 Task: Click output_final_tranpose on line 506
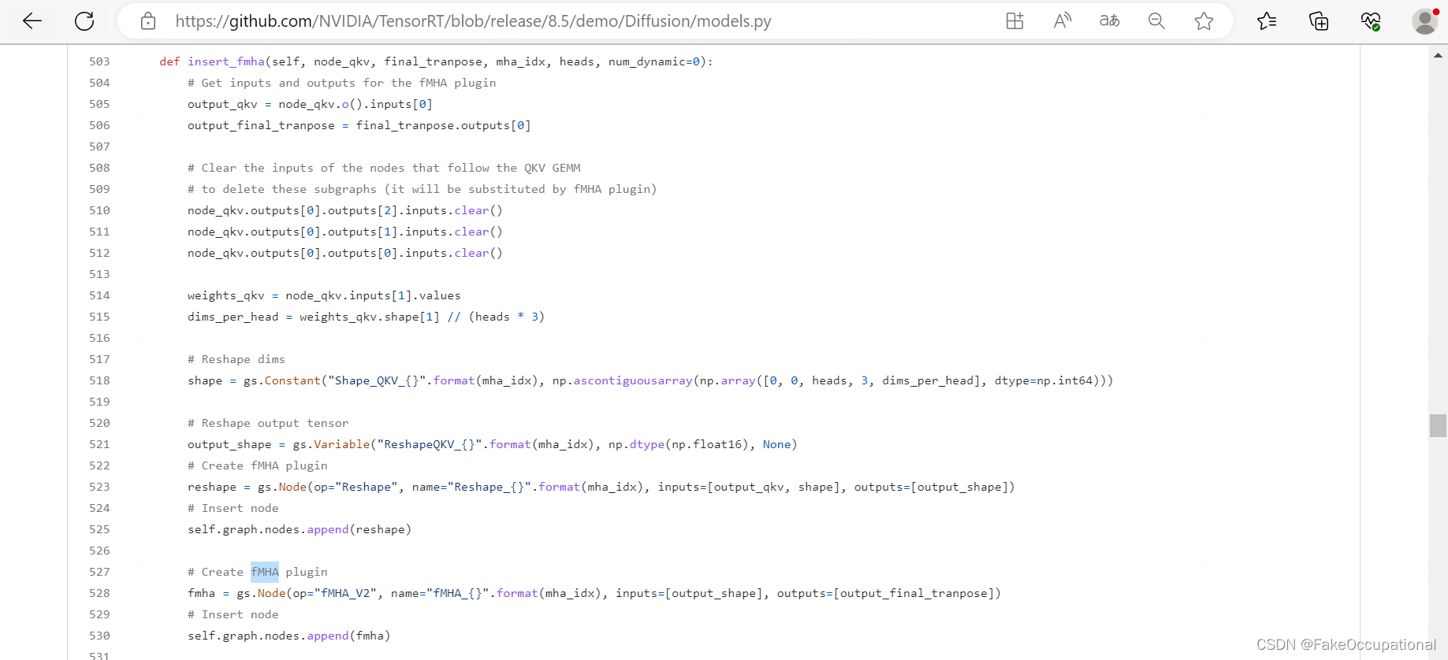click(x=261, y=125)
